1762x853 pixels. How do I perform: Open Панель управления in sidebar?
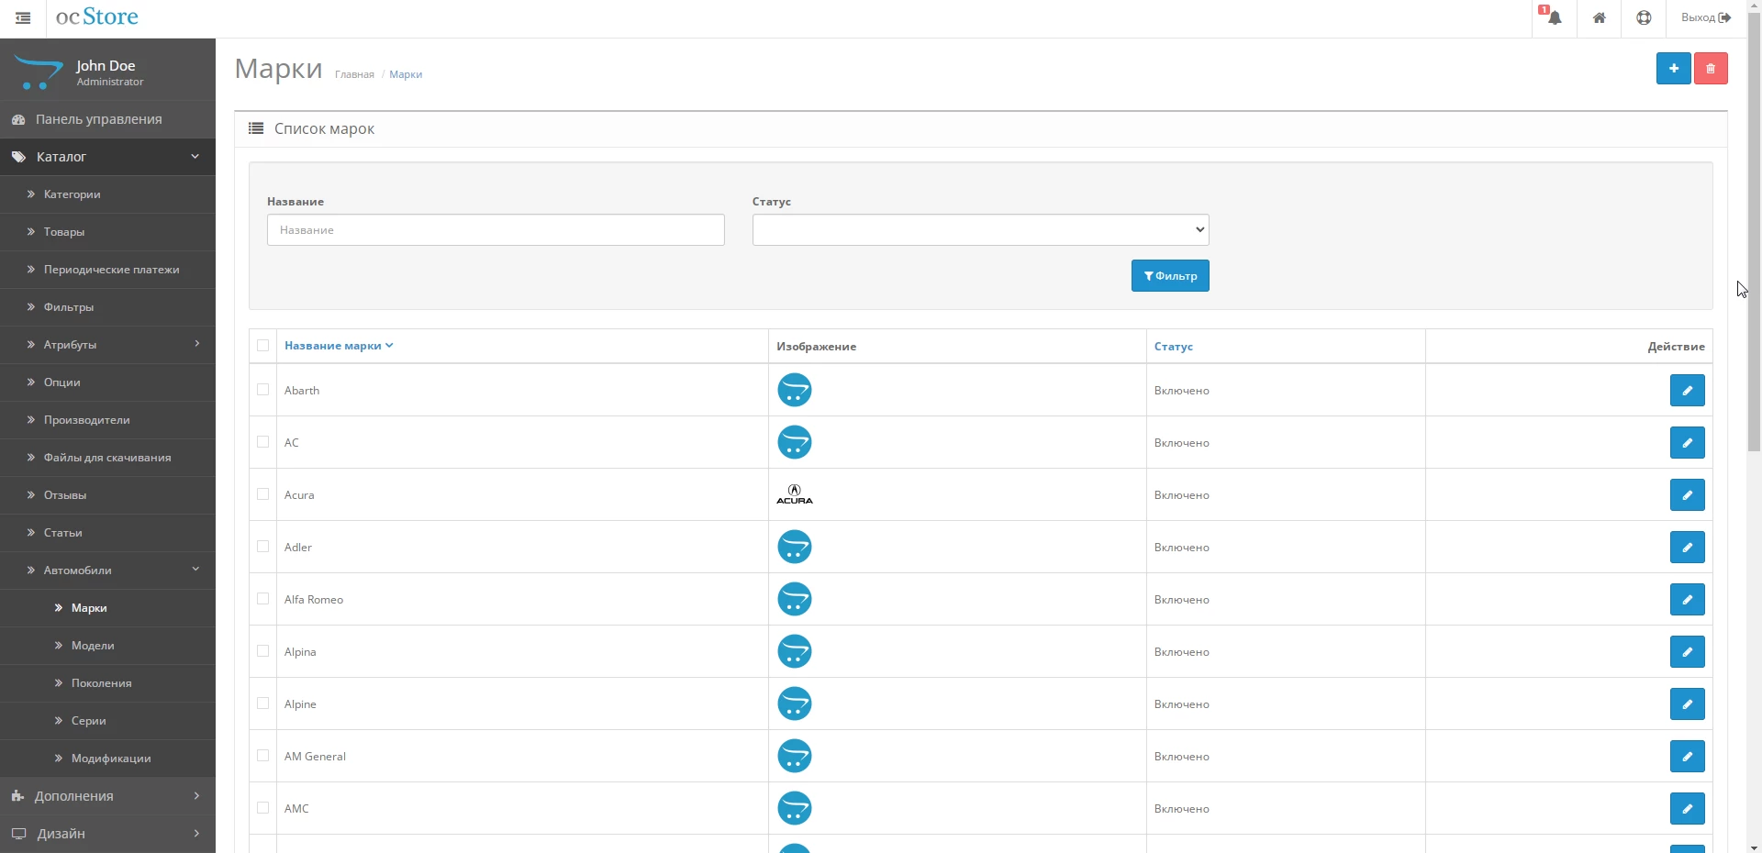coord(107,119)
